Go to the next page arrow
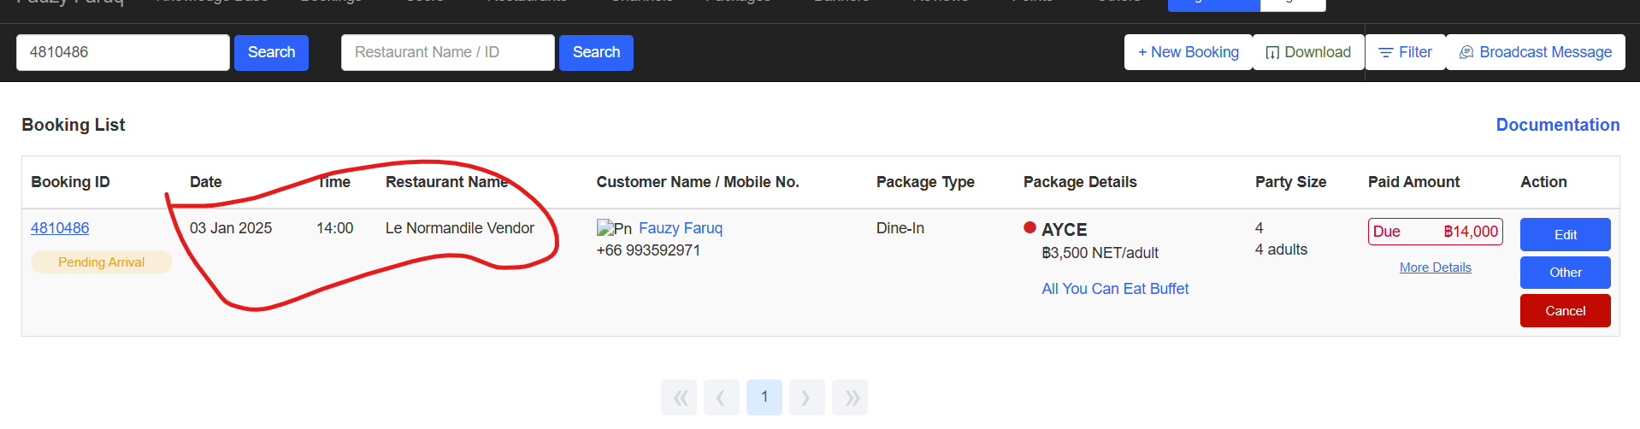The height and width of the screenshot is (429, 1640). pyautogui.click(x=806, y=397)
